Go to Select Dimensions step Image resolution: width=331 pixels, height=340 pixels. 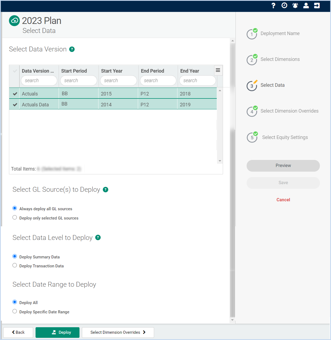click(280, 59)
